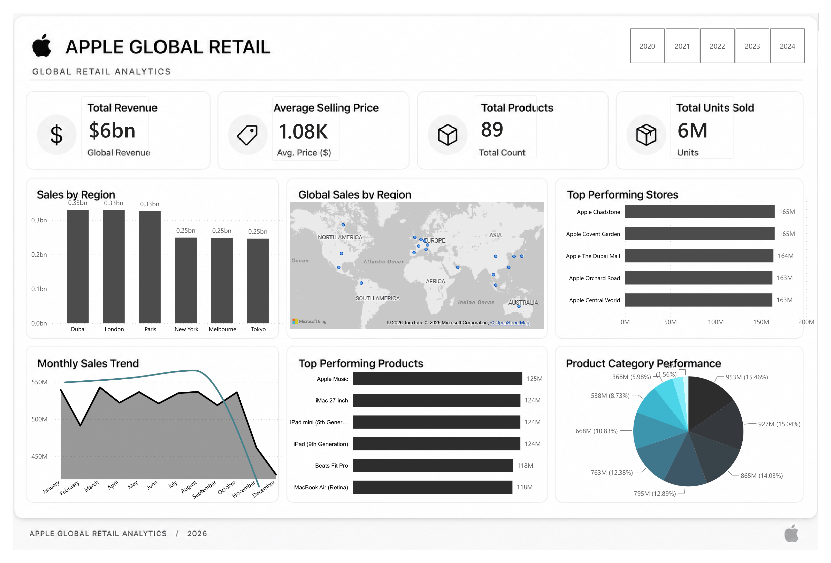
Task: Click the 1.08K average price value
Action: (303, 131)
